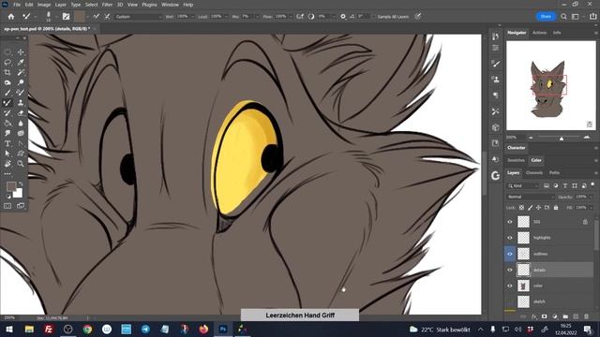Open the layer Kind filter dropdown
This screenshot has width=600, height=337.
523,185
